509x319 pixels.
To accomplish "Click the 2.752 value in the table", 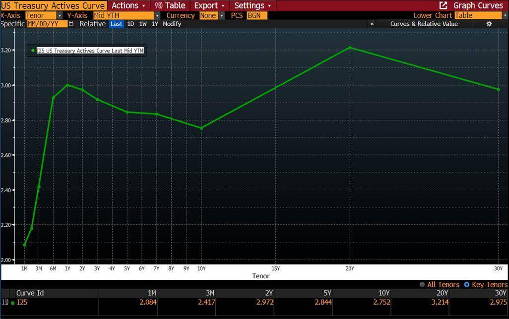I will pos(382,302).
